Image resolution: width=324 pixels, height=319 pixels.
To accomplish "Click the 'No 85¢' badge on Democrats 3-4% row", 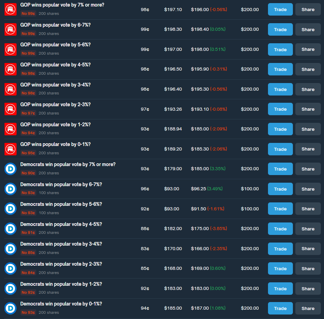I will (x=28, y=253).
